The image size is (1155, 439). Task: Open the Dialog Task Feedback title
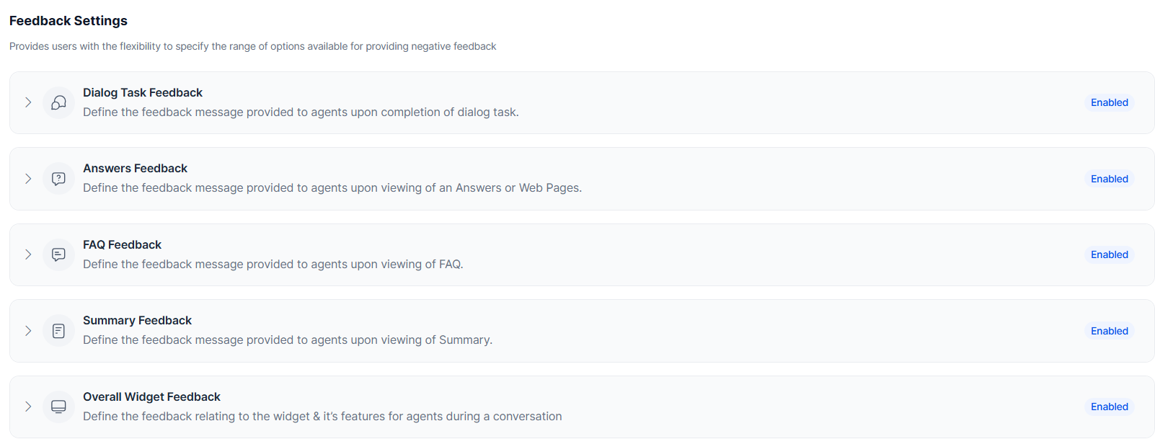tap(143, 92)
